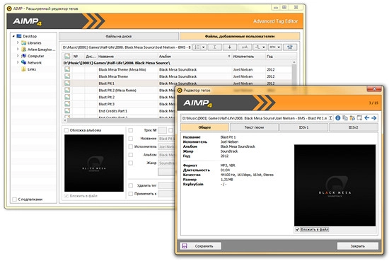389x261 pixels.
Task: Select the Blast Pit 2 (Mesa Remix) row
Action: (117, 90)
